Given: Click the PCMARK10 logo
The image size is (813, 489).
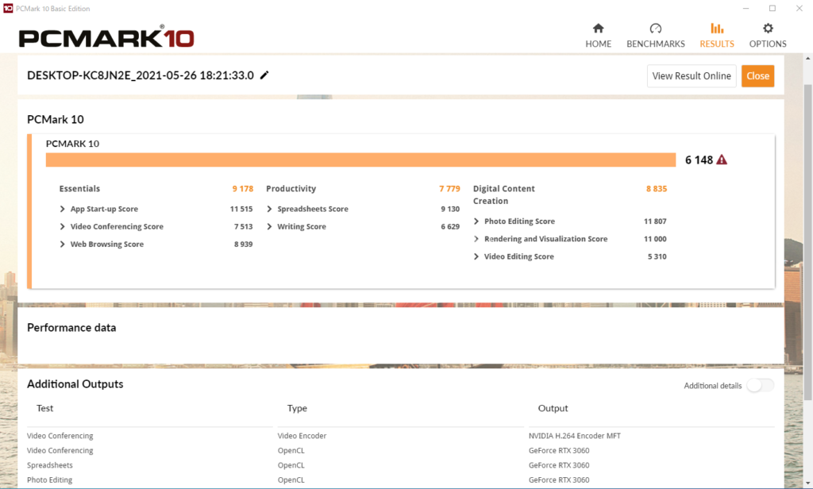Looking at the screenshot, I should [x=106, y=37].
